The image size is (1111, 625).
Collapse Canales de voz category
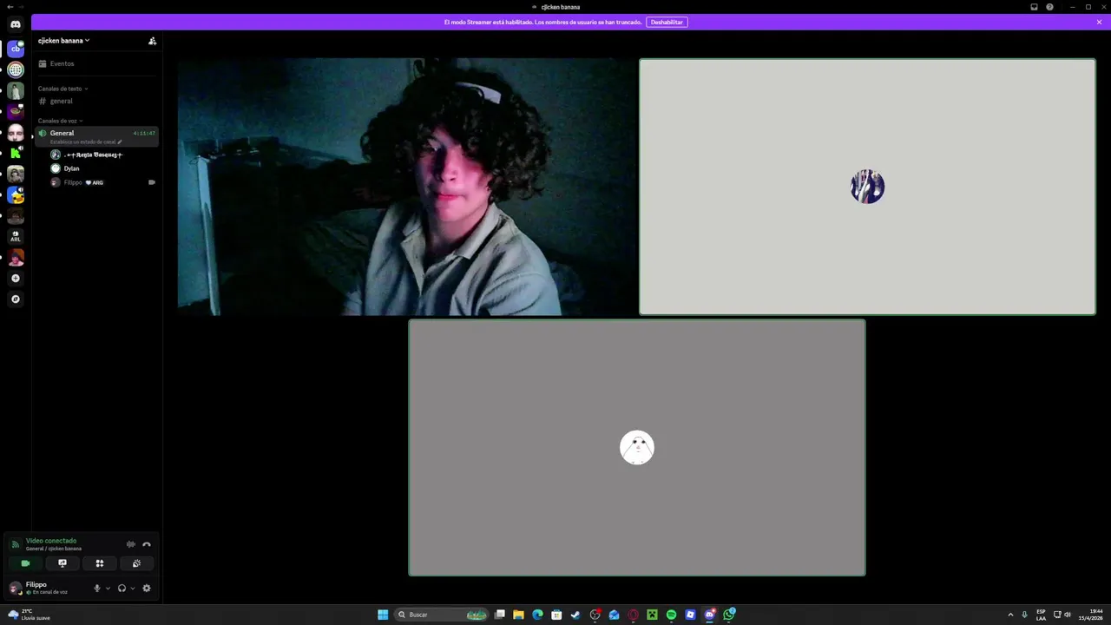[x=60, y=121]
